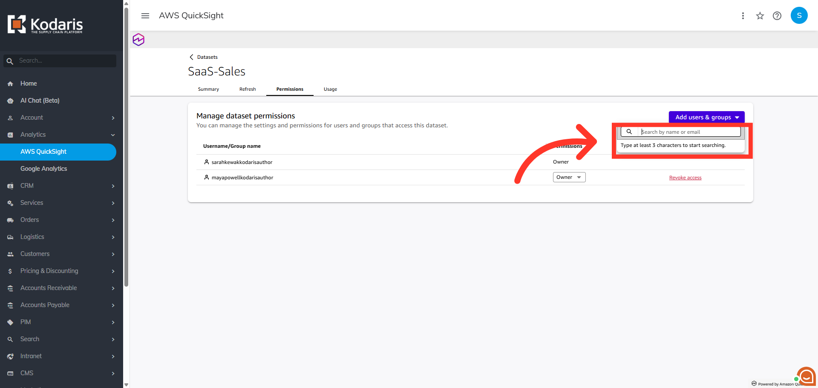818x388 pixels.
Task: Open Home in the sidebar
Action: pos(29,83)
